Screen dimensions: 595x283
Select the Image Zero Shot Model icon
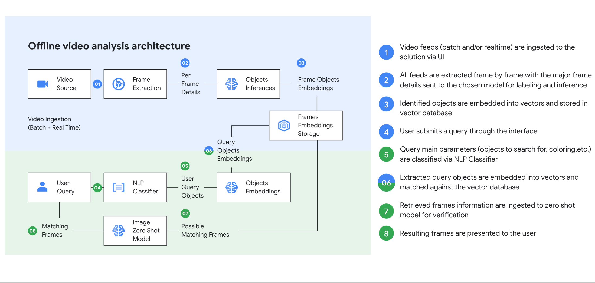coord(119,231)
